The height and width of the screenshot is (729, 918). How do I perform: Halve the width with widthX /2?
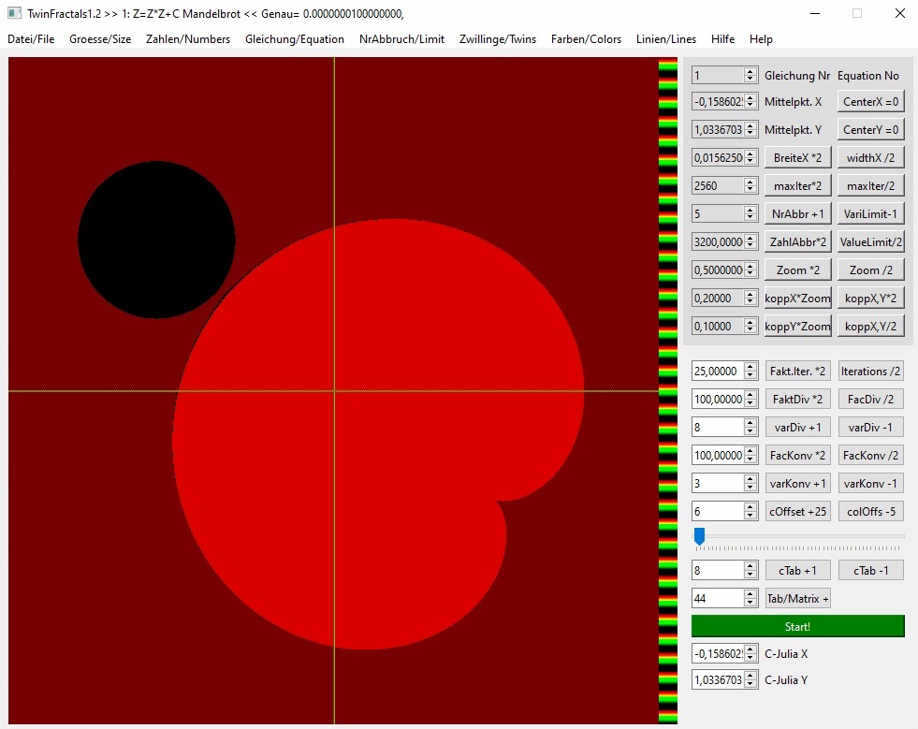coord(870,158)
